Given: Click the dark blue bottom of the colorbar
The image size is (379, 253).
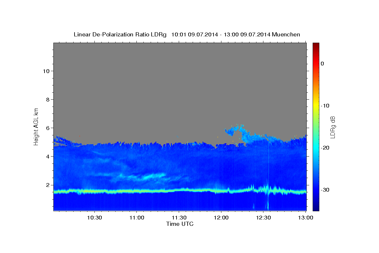Looking at the screenshot, I should pyautogui.click(x=316, y=208).
